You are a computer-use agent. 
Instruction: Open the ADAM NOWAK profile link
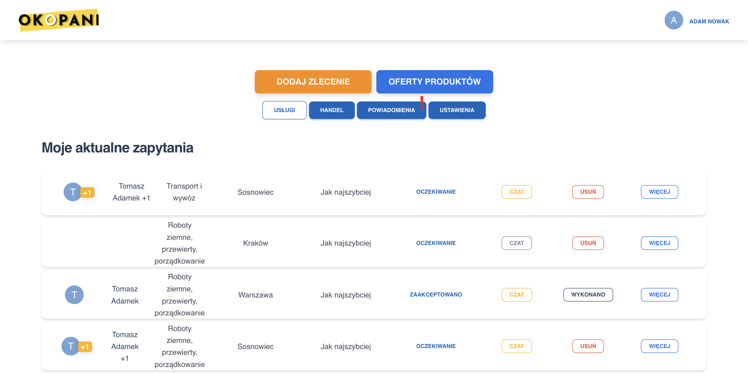(709, 21)
